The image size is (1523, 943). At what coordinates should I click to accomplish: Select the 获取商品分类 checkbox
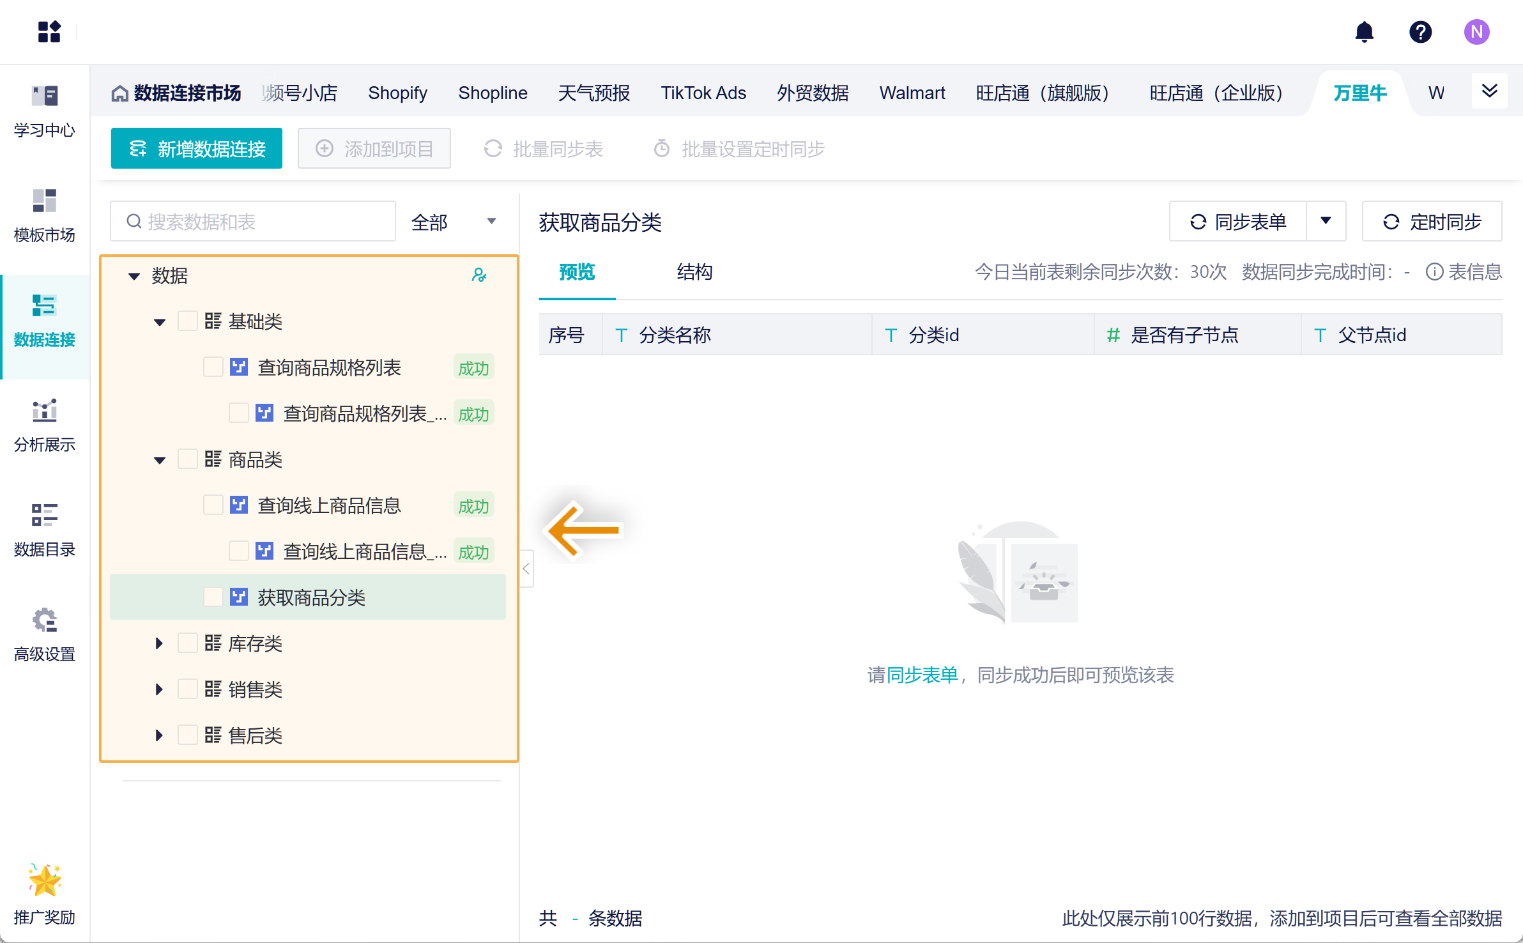[213, 597]
